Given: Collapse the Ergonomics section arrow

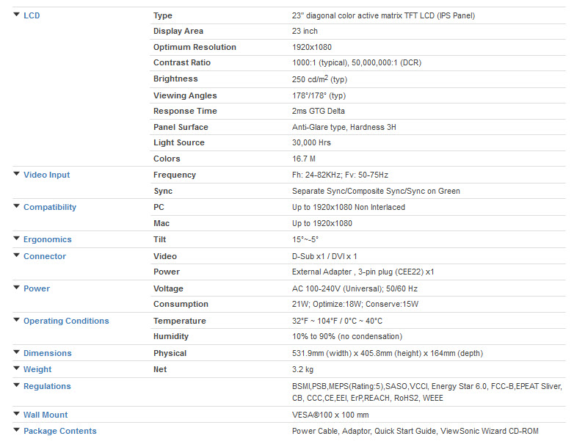Looking at the screenshot, I should point(16,239).
